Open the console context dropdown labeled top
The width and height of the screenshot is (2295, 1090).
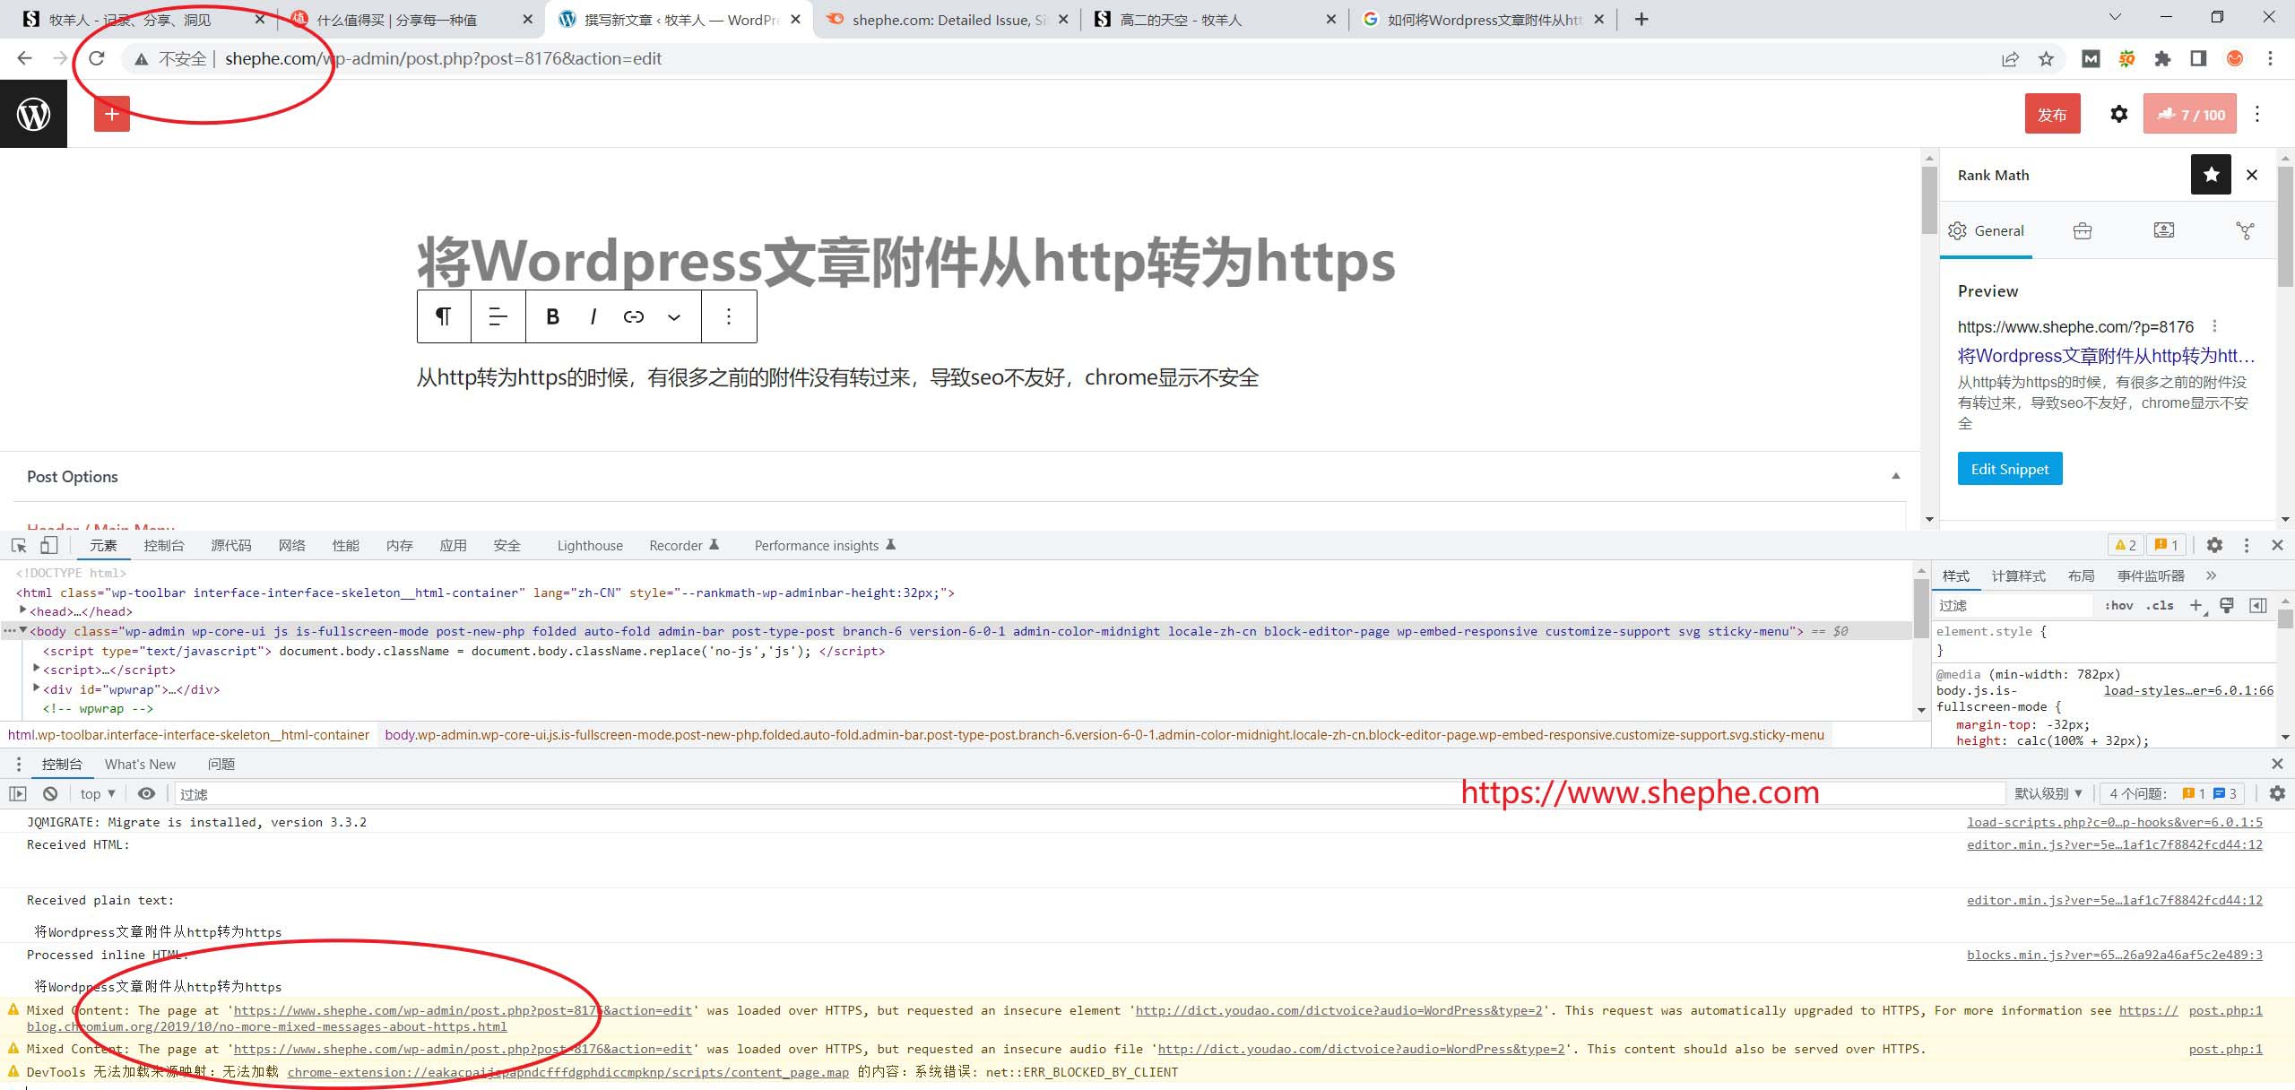(x=94, y=793)
